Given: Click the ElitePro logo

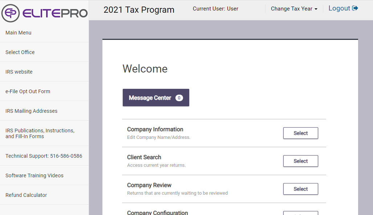Looking at the screenshot, I should coord(44,13).
